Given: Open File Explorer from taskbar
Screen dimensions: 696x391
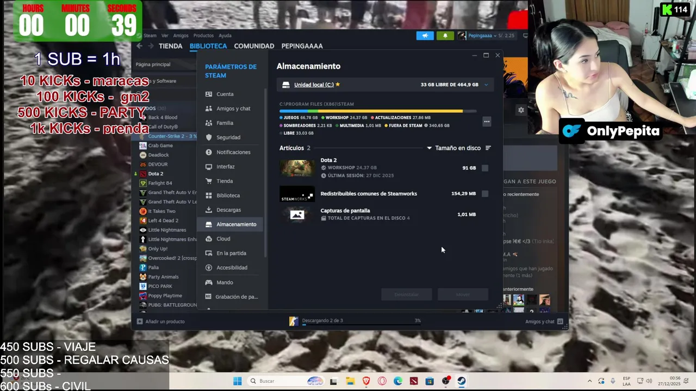Looking at the screenshot, I should coord(350,381).
